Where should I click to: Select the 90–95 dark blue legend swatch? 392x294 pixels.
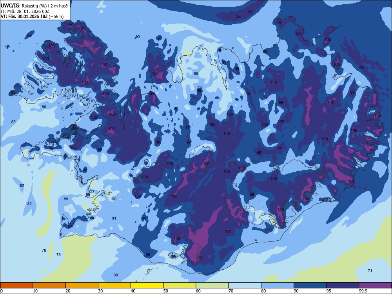pyautogui.click(x=310, y=285)
